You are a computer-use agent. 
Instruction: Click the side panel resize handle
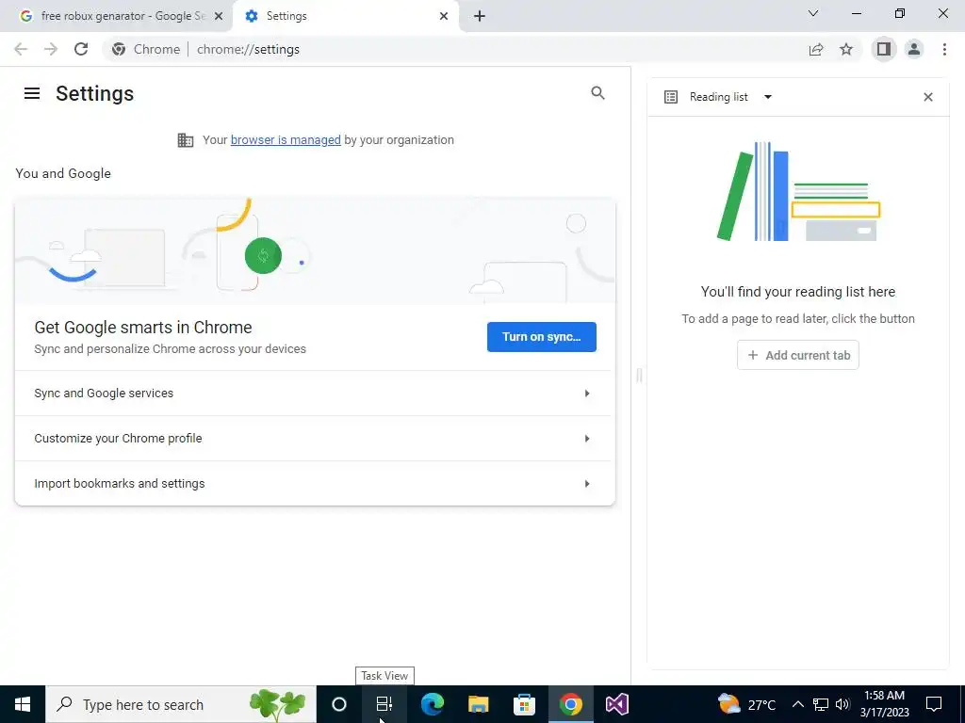[639, 375]
